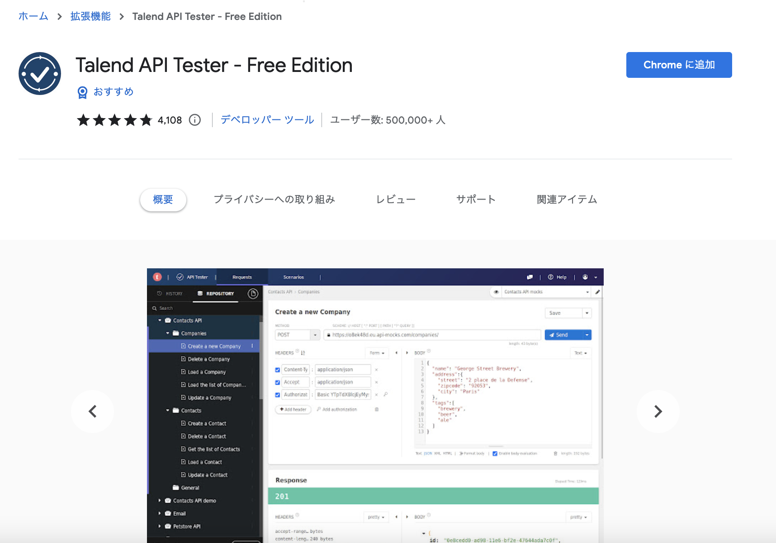Open the 拡張機能 breadcrumb link
This screenshot has height=543, width=776.
(x=90, y=16)
